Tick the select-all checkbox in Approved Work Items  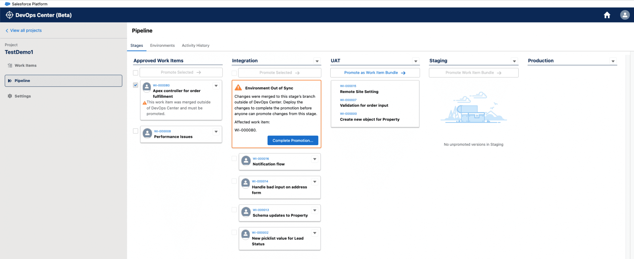point(136,73)
